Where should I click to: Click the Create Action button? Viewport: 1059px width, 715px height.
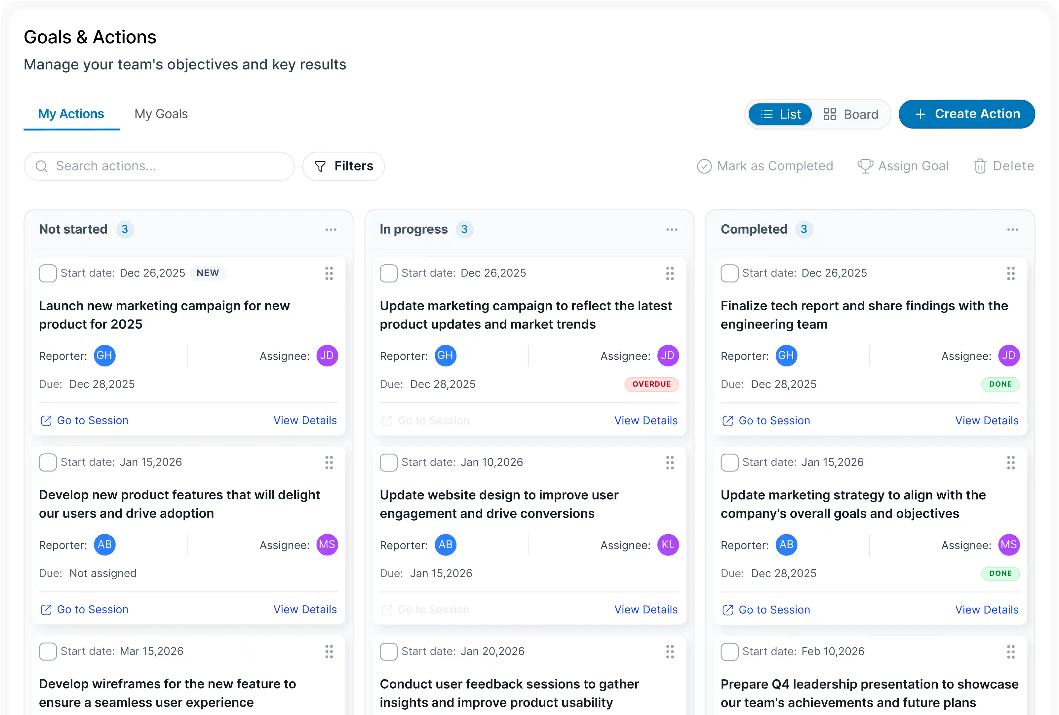pyautogui.click(x=966, y=114)
